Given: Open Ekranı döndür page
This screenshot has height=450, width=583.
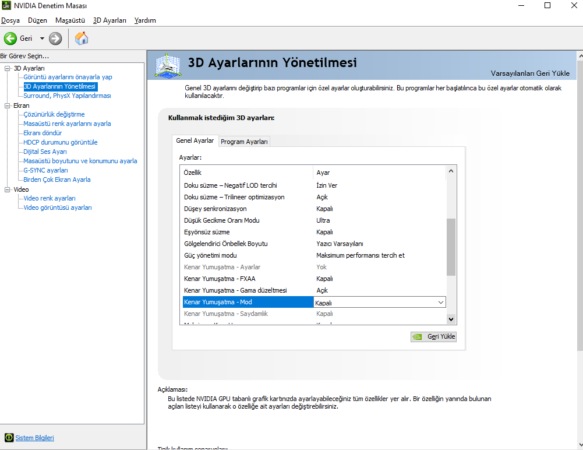Looking at the screenshot, I should (43, 133).
